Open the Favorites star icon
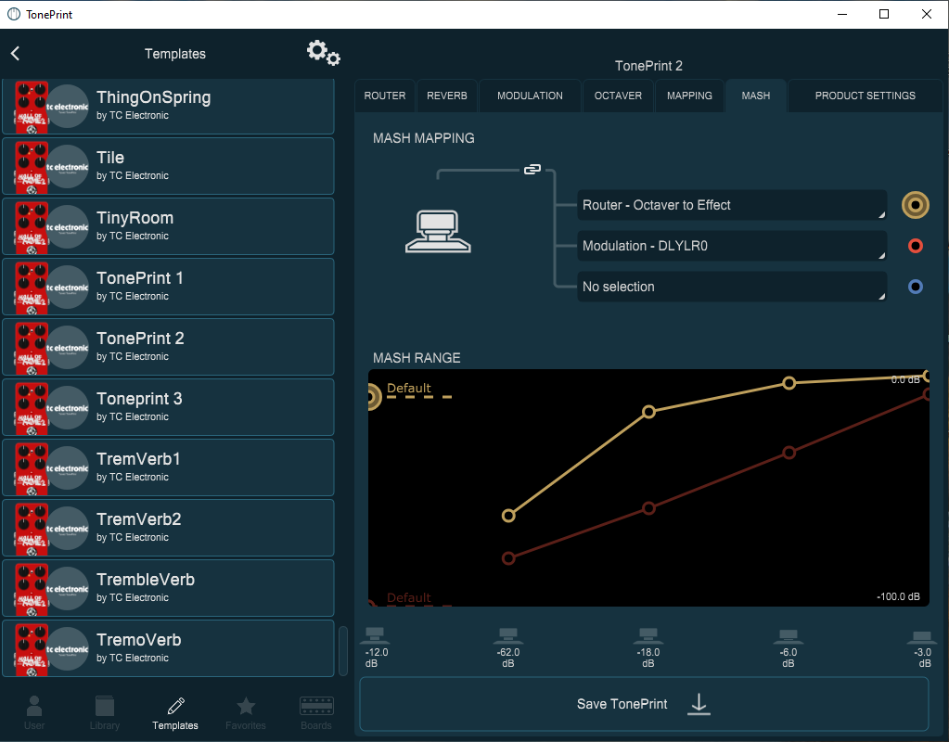 246,706
